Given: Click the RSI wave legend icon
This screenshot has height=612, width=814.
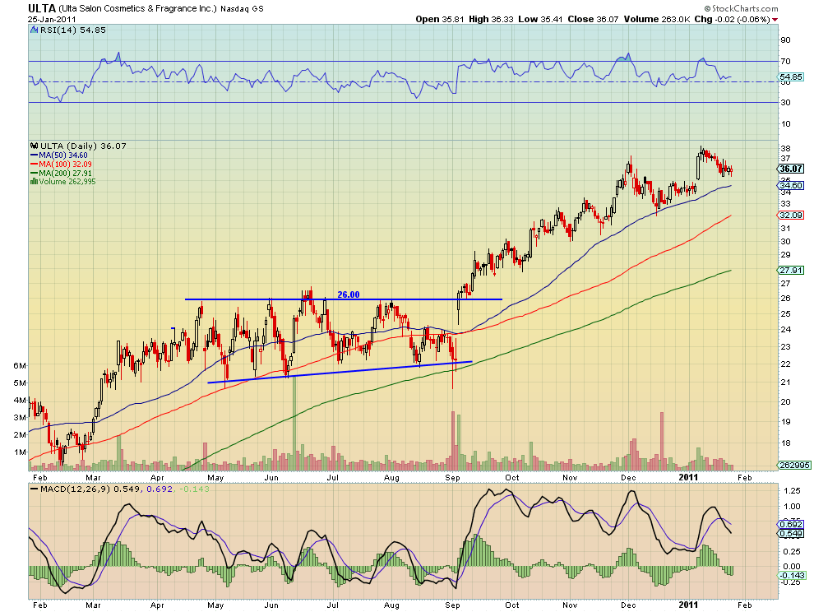Looking at the screenshot, I should tap(35, 30).
